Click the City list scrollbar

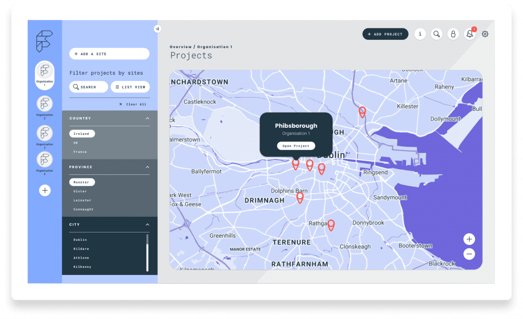point(148,253)
